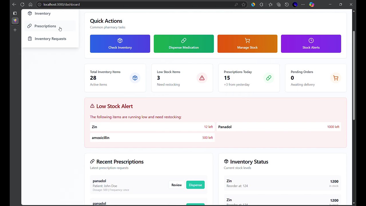
Task: Click 'Patient: John Doe' text
Action: [105, 186]
